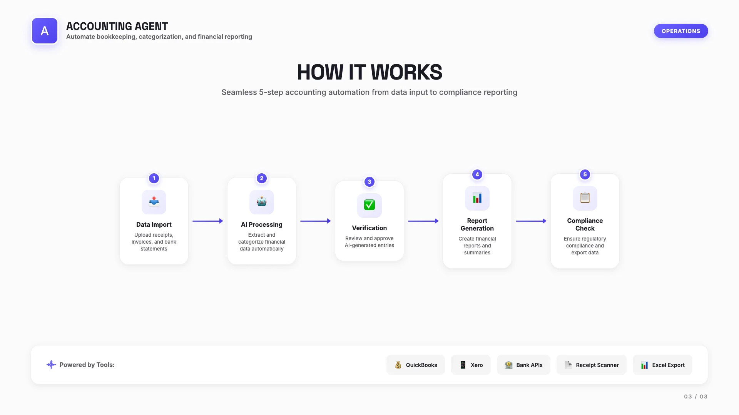Viewport: 739px width, 415px height.
Task: Click the Compliance Check clipboard icon
Action: [x=585, y=198]
